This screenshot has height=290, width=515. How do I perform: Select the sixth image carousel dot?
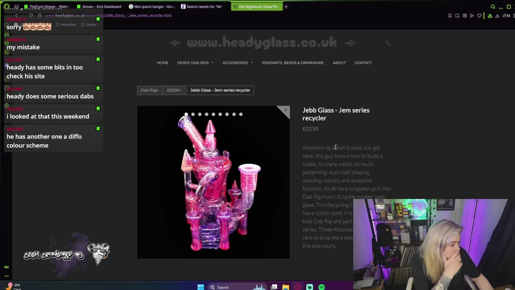tap(220, 114)
